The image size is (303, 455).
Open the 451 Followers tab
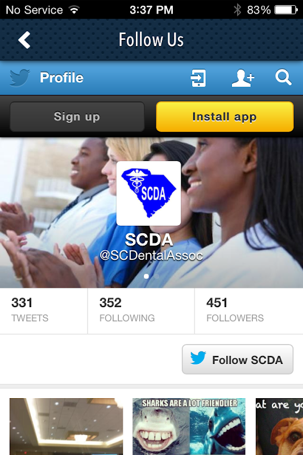click(x=249, y=311)
